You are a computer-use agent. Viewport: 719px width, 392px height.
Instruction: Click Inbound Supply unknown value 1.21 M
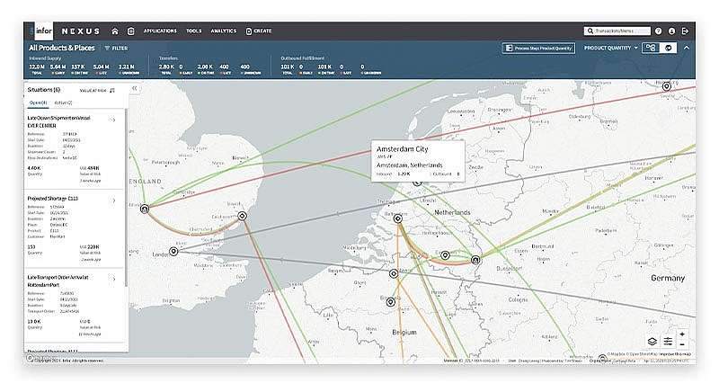127,67
